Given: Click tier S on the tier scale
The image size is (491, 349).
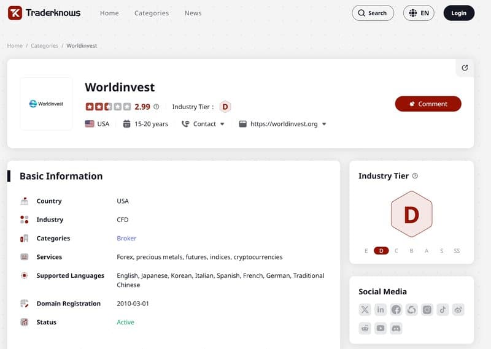Looking at the screenshot, I should tap(441, 251).
